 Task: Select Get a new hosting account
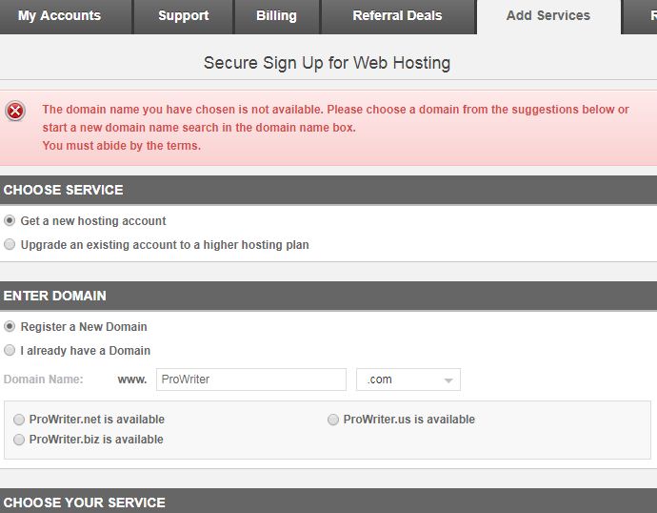[10, 220]
